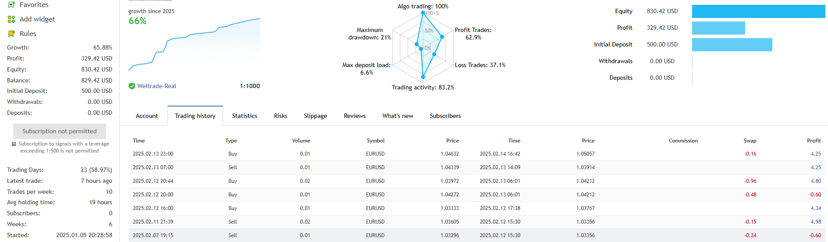Click the growth since 2025 line chart
Image resolution: width=828 pixels, height=242 pixels.
tap(194, 44)
